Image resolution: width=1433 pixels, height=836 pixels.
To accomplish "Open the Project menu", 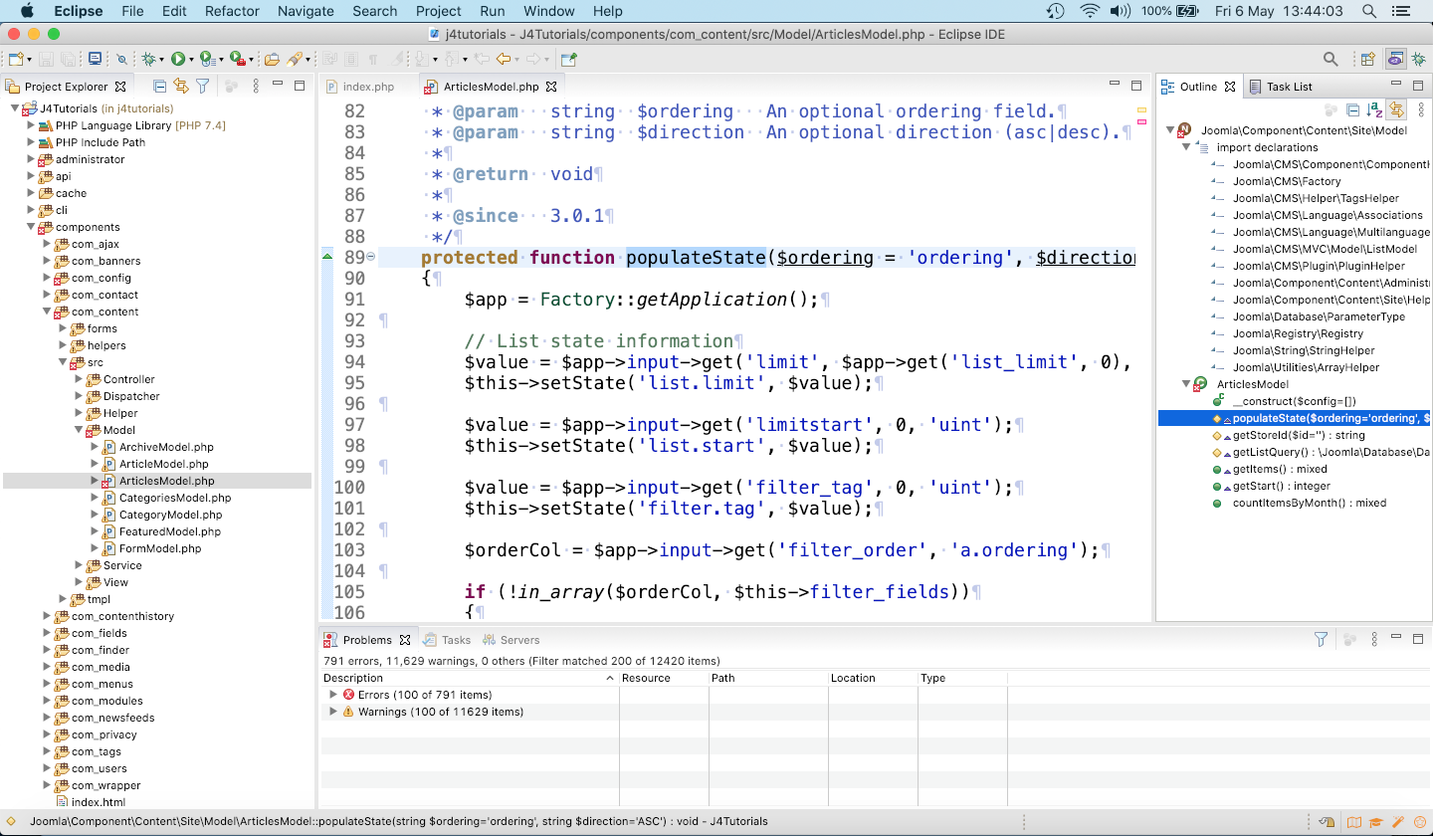I will (439, 11).
